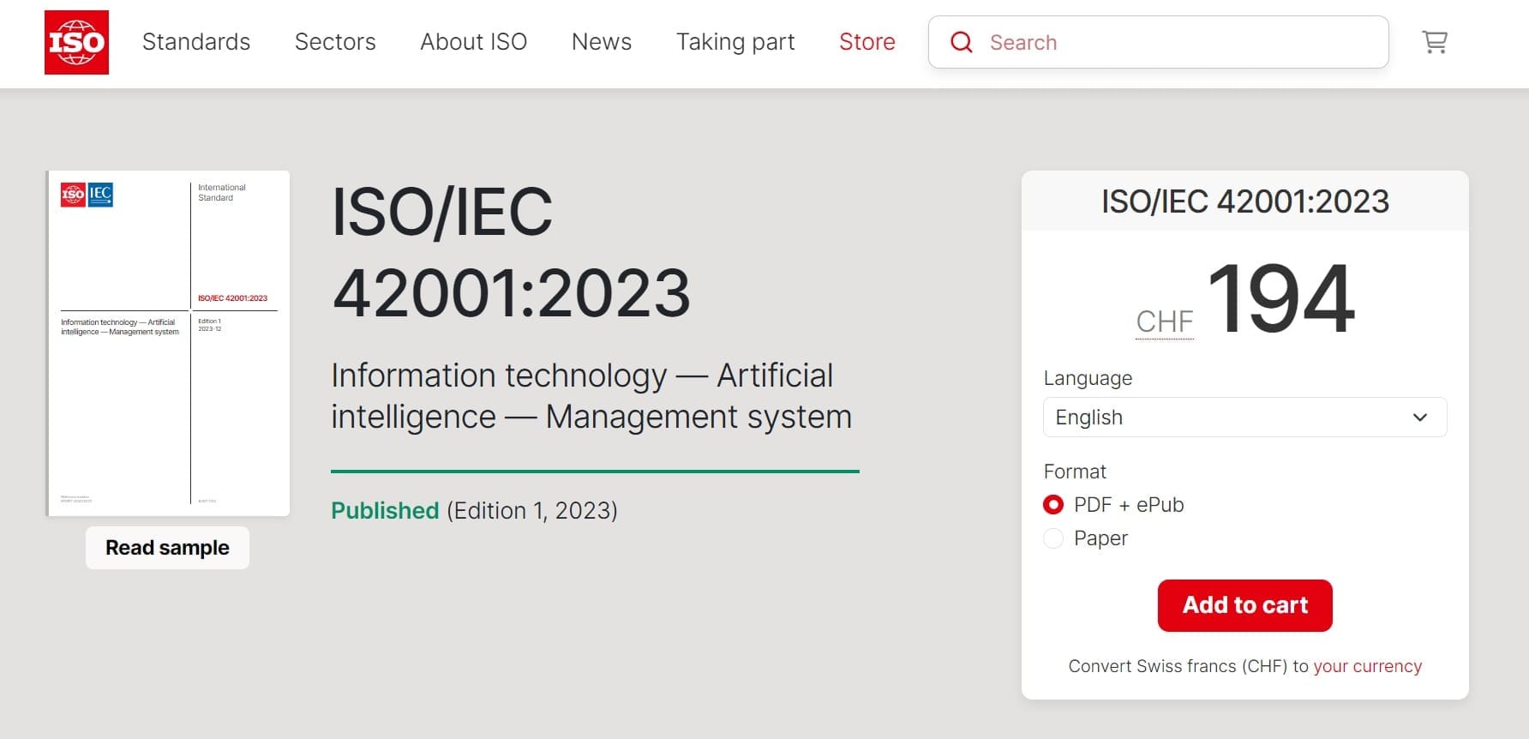Click the Information technology subtitle text
Image resolution: width=1529 pixels, height=739 pixels.
click(x=591, y=396)
